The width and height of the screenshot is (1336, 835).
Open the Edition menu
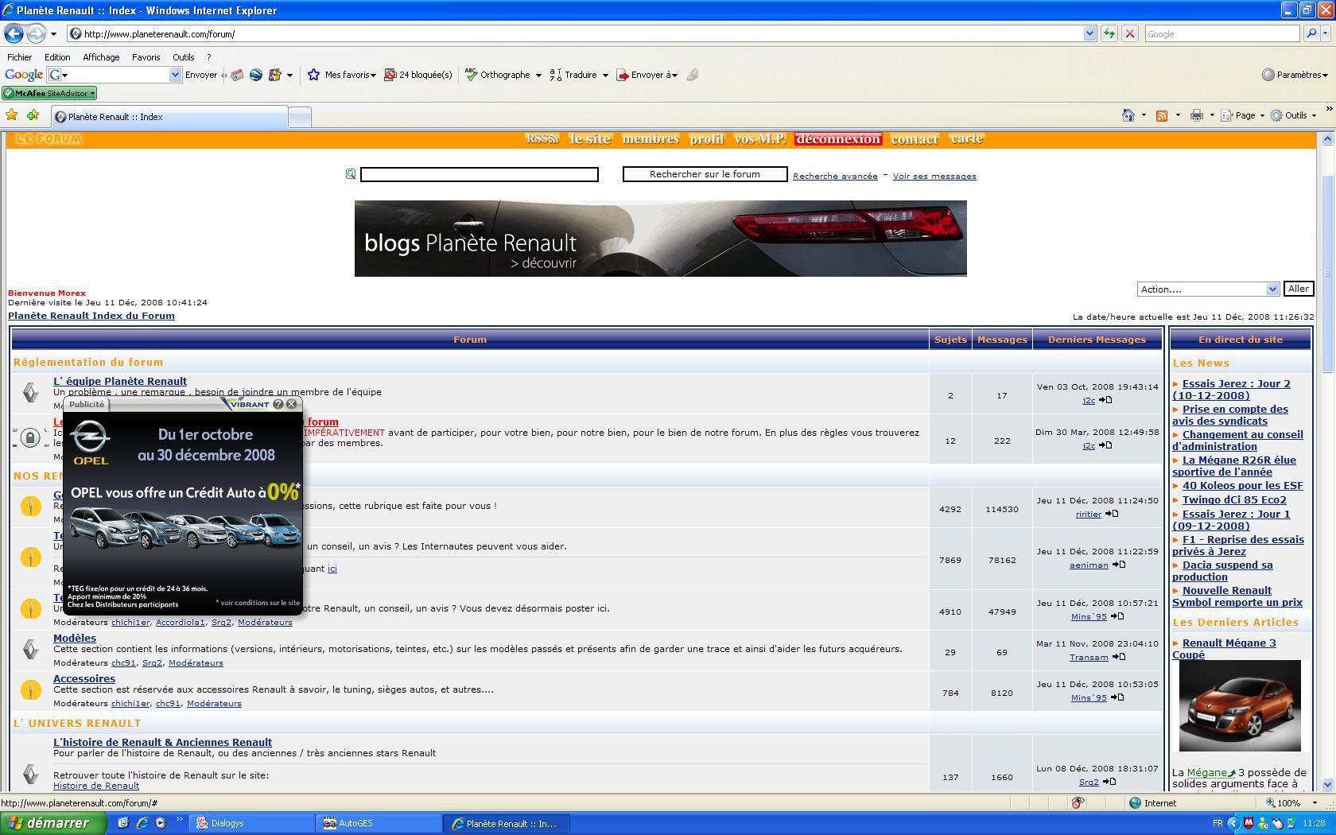(x=57, y=57)
